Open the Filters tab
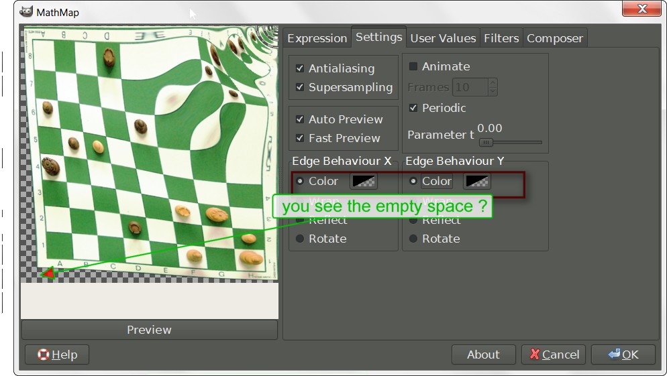Screen dimensions: 667x376 501,38
